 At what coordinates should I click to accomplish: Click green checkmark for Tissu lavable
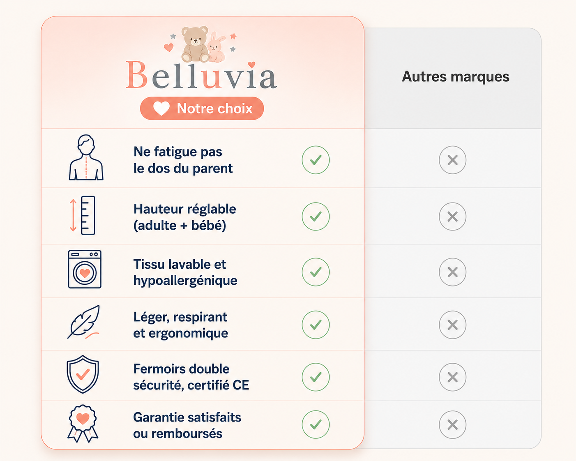[x=316, y=272]
